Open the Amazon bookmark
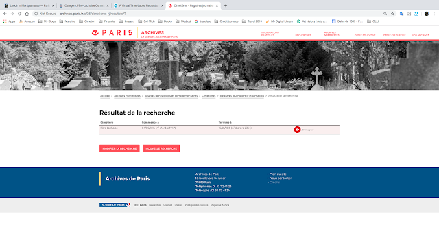The height and width of the screenshot is (247, 439). click(x=27, y=21)
